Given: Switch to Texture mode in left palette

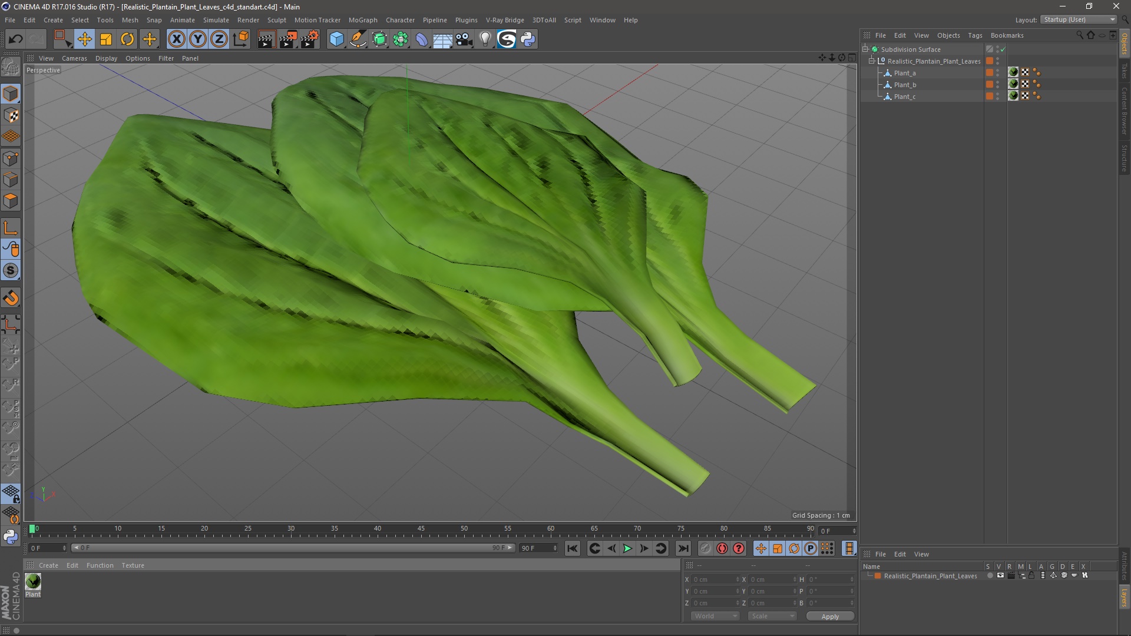Looking at the screenshot, I should click(x=11, y=115).
